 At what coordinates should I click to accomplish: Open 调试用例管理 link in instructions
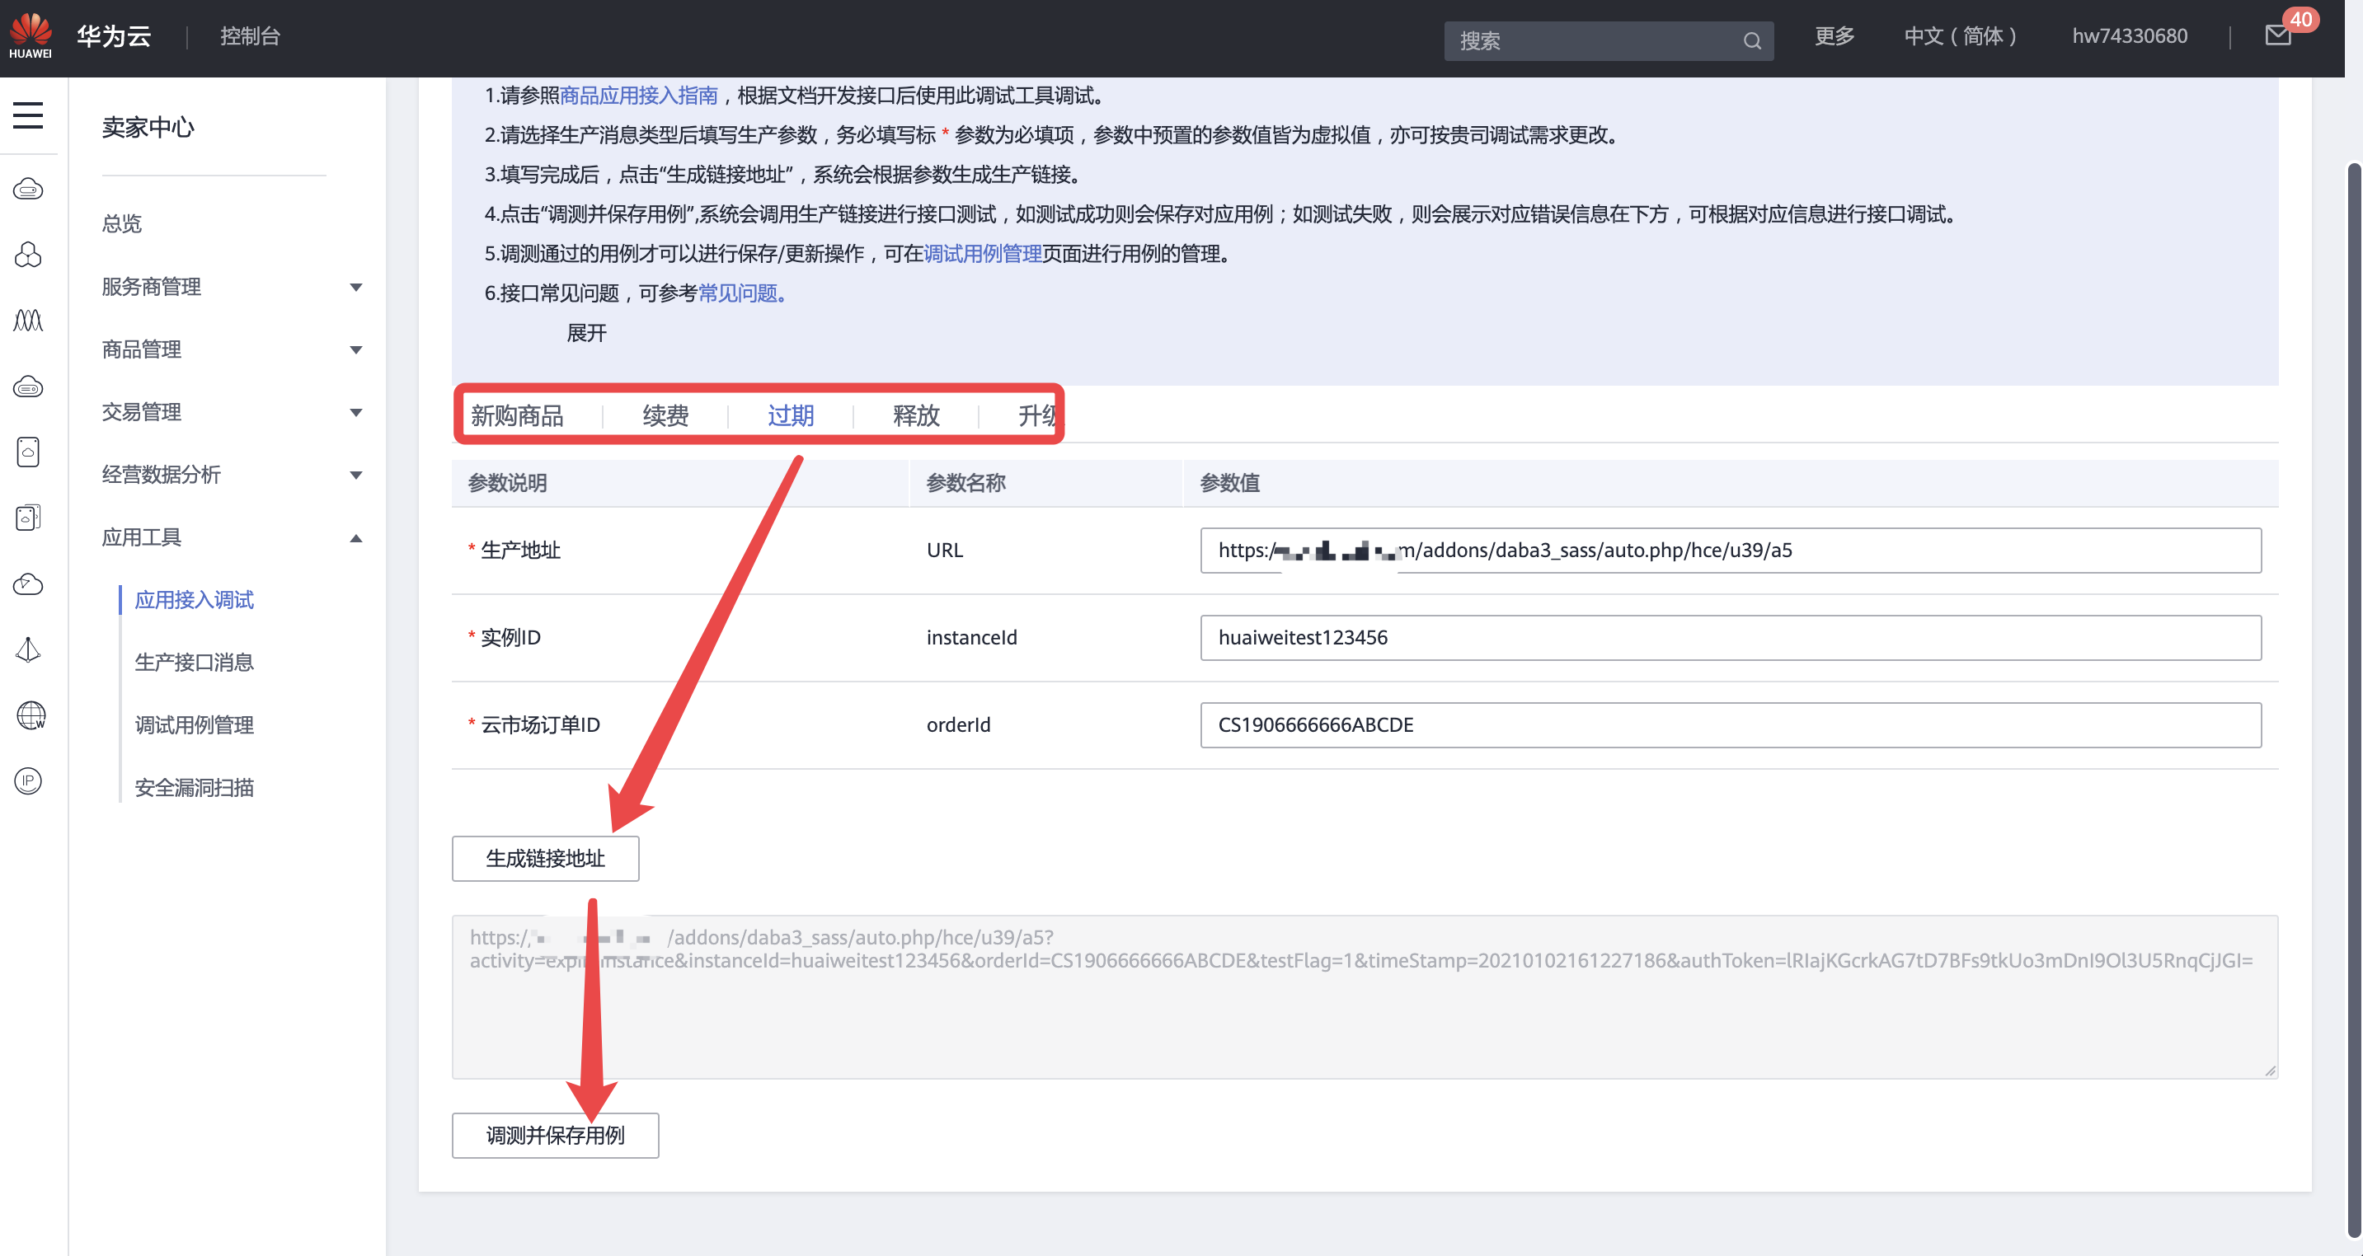(983, 254)
